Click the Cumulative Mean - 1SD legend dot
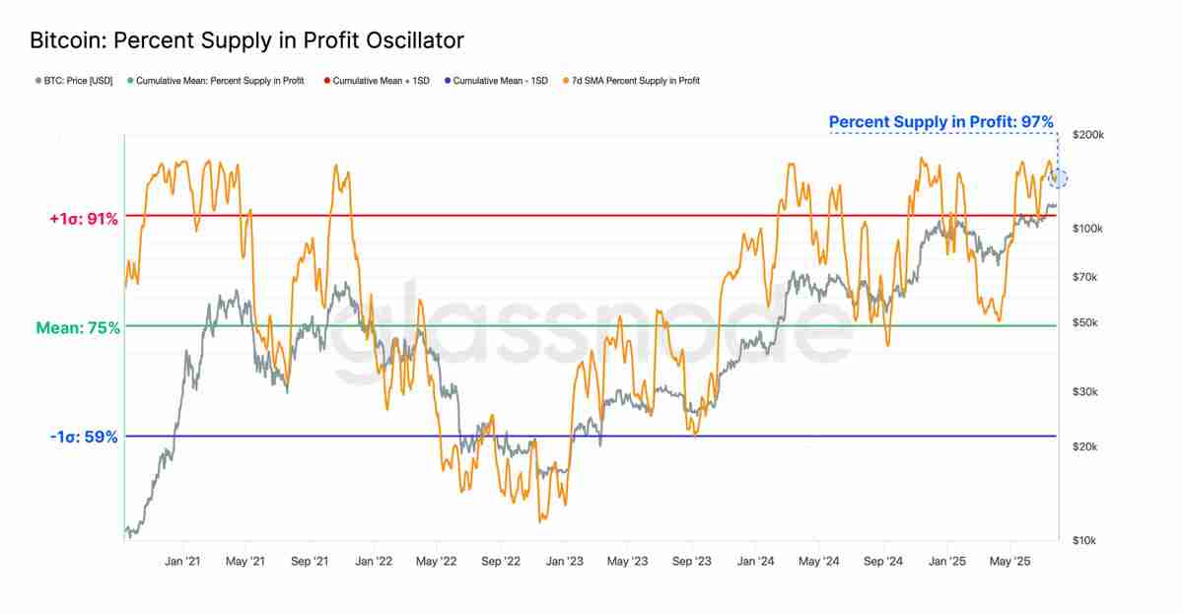 449,81
